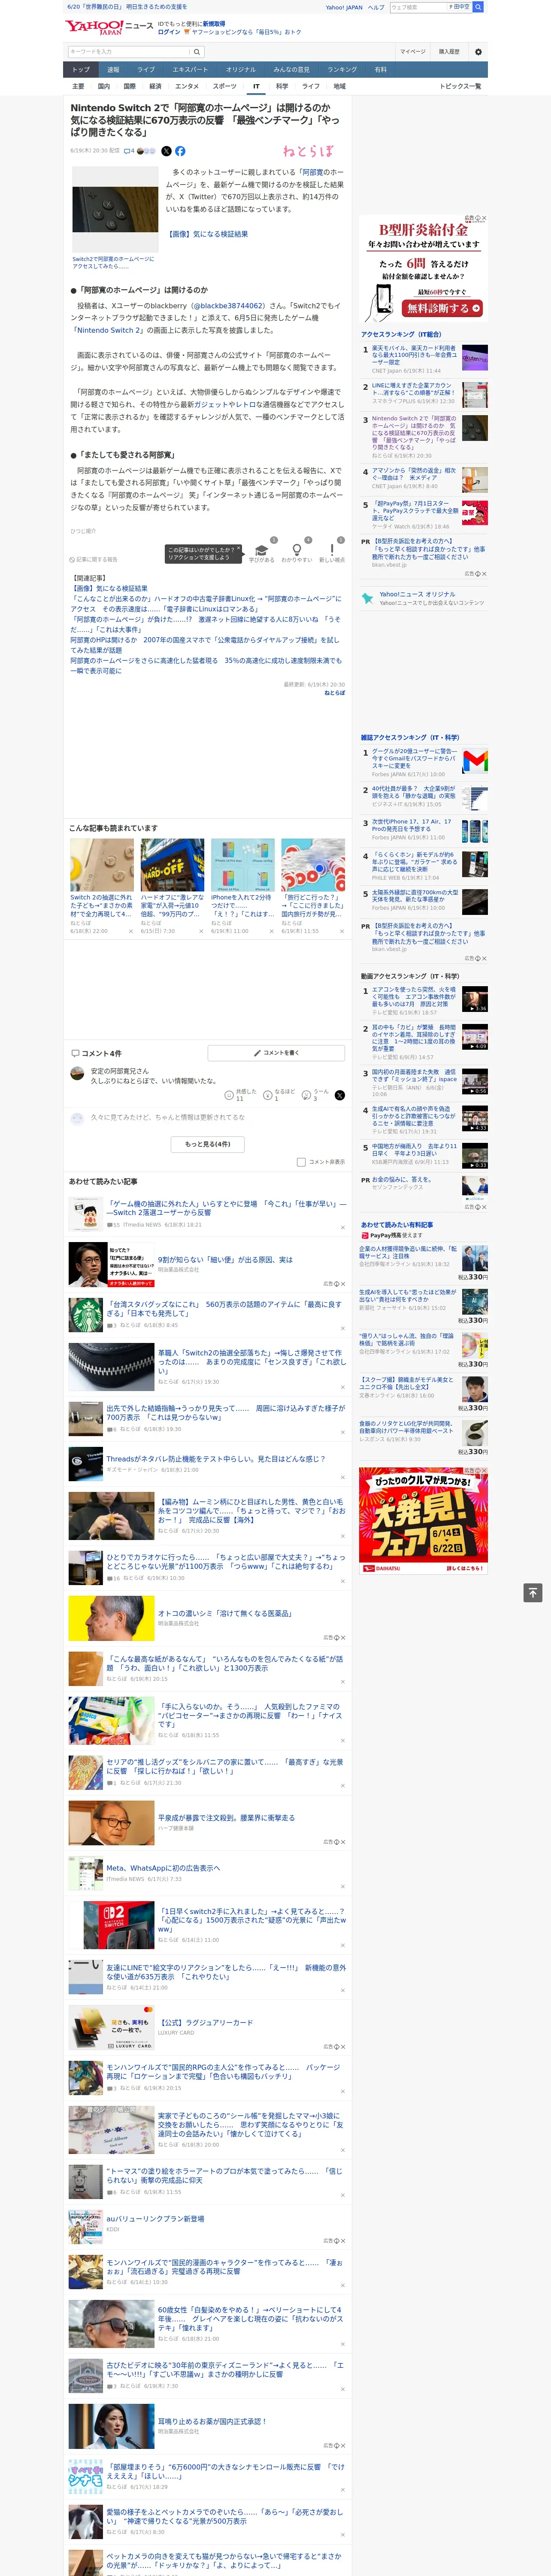Open Meta、WhatsAppに初の広告表示へ article

point(163,1868)
